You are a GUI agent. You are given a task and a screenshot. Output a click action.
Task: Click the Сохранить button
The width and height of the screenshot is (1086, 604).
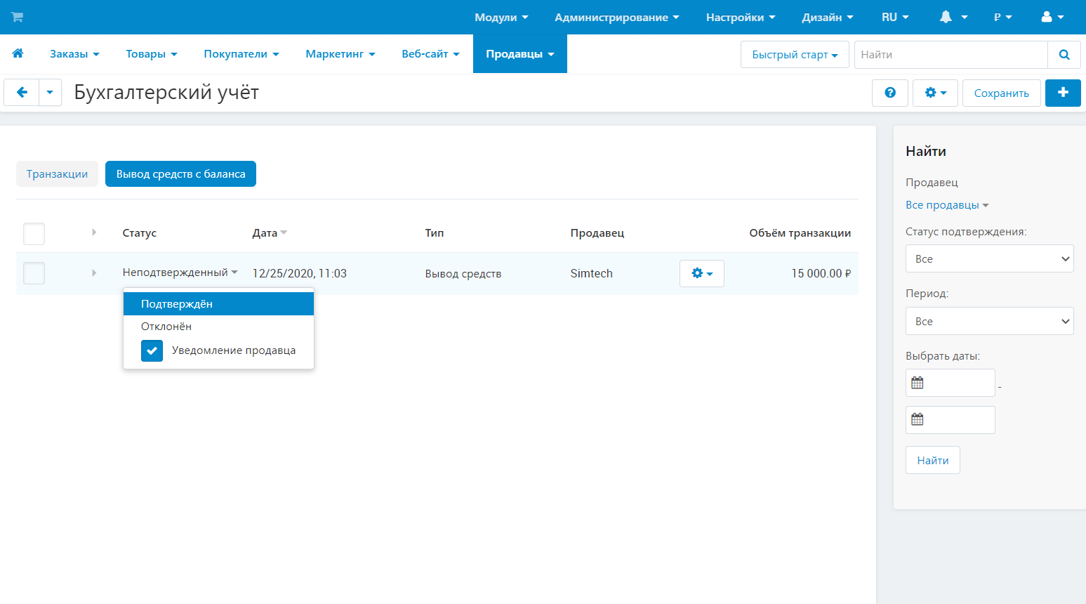coord(1001,93)
